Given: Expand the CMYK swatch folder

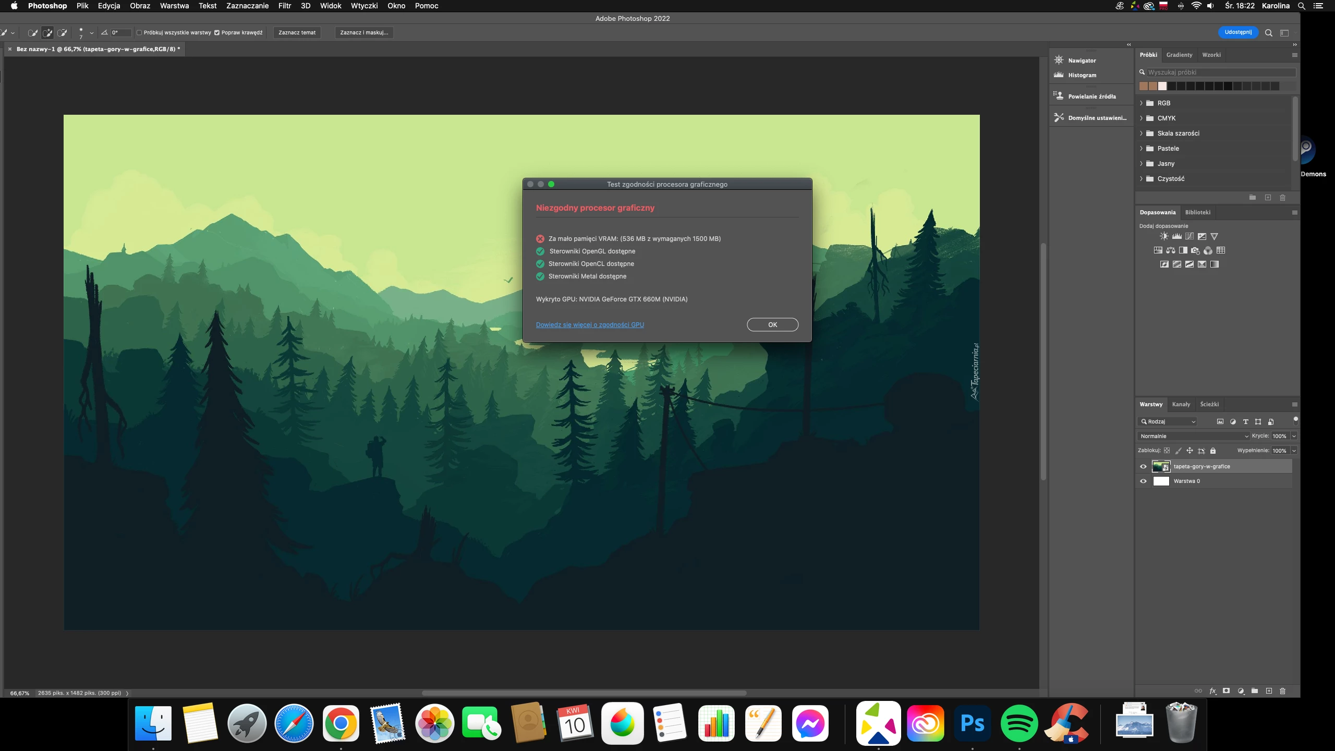Looking at the screenshot, I should [x=1142, y=118].
